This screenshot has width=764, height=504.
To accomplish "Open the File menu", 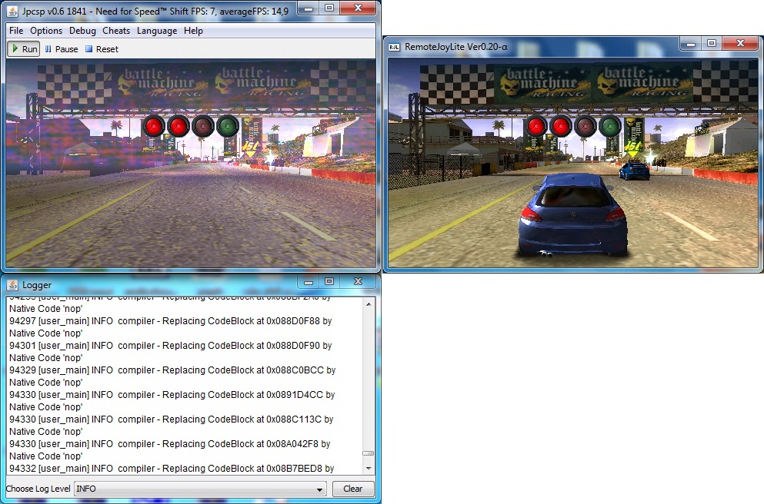I will click(x=16, y=31).
